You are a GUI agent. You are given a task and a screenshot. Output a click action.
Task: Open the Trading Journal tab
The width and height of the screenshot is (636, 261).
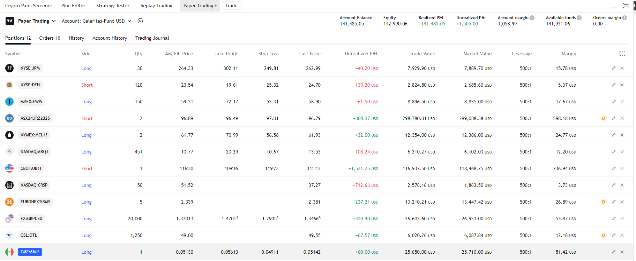(x=152, y=38)
